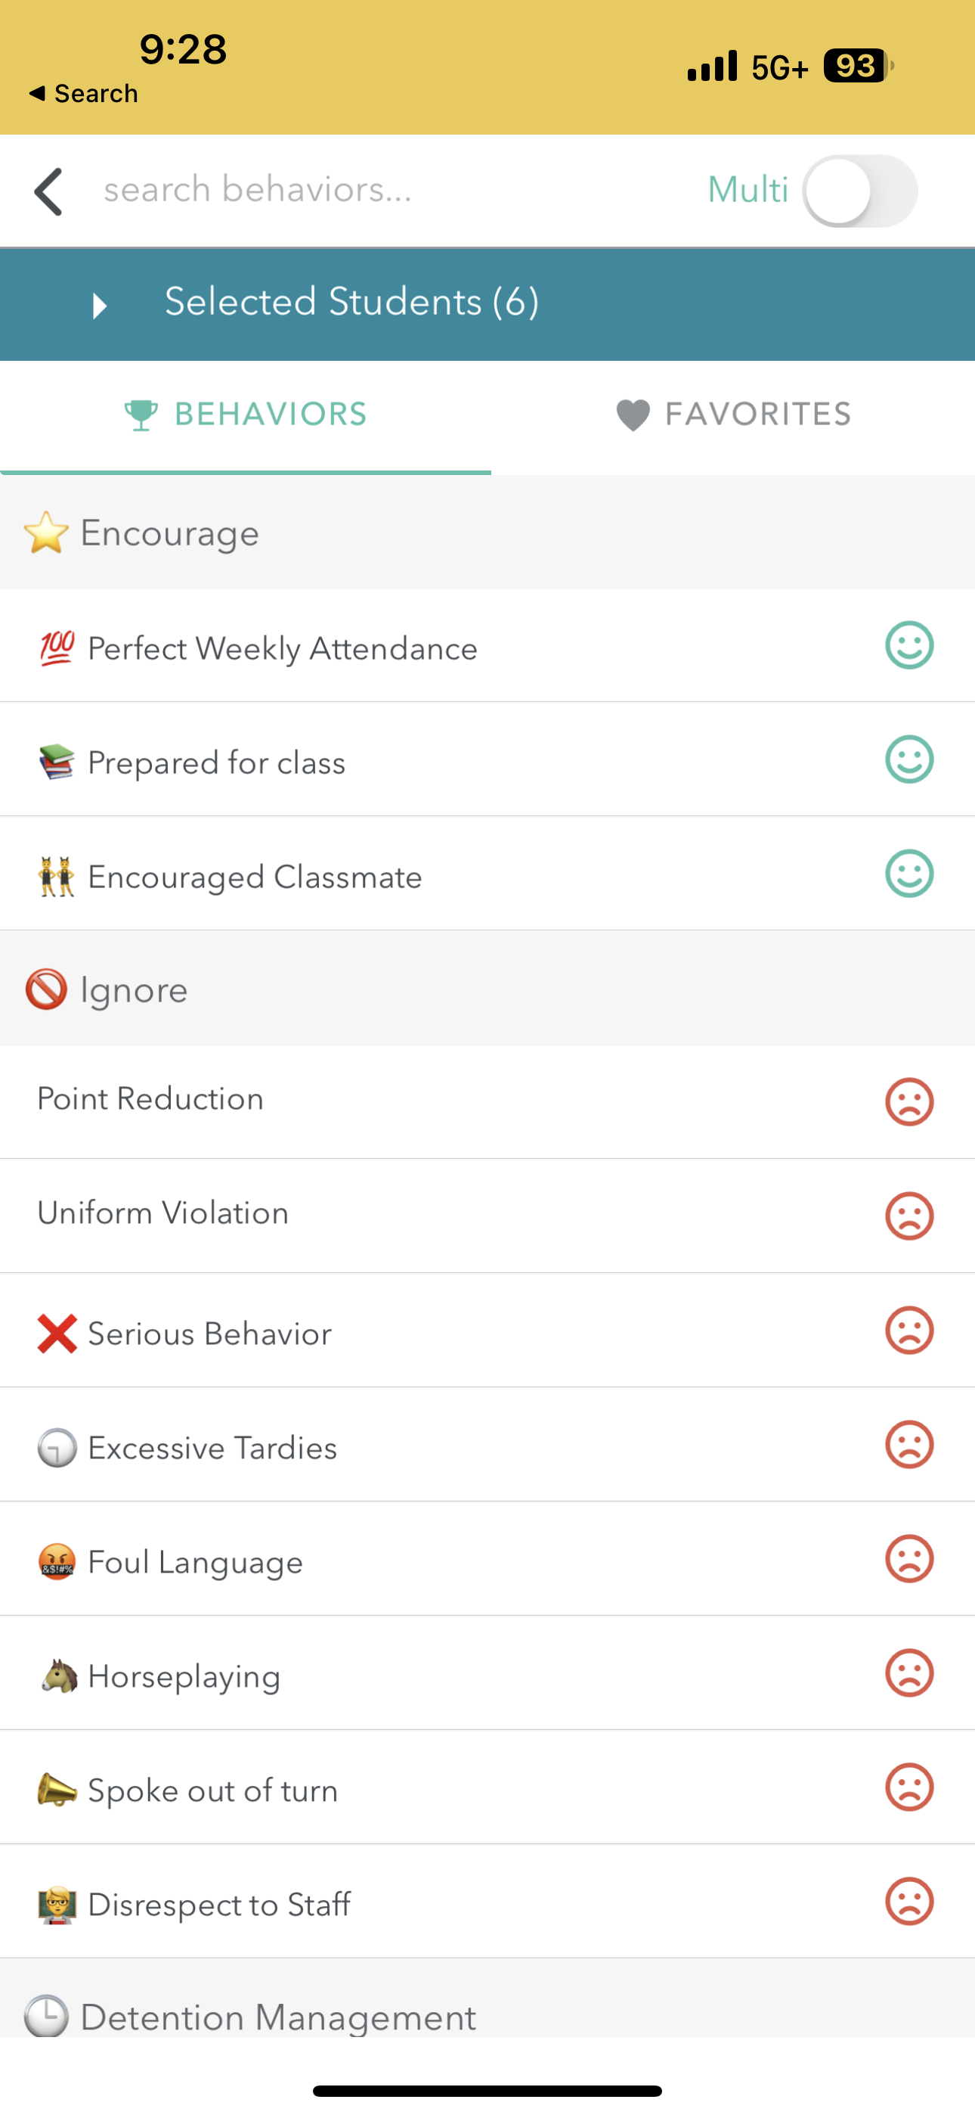The image size is (975, 2115).
Task: Tap smiley icon for Perfect Weekly Attendance
Action: [908, 646]
